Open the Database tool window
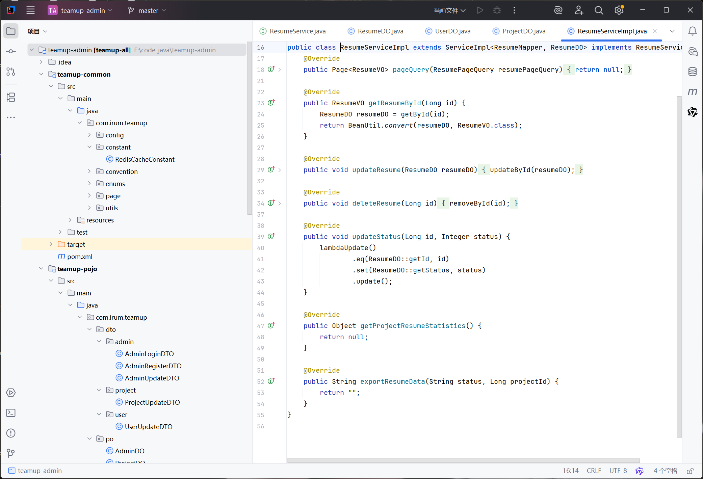 692,72
